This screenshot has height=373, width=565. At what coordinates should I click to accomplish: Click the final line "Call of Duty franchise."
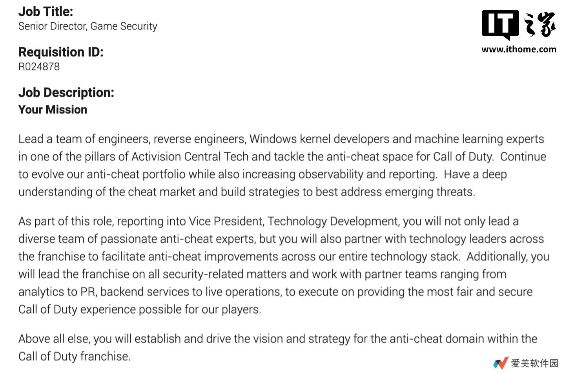pyautogui.click(x=74, y=357)
